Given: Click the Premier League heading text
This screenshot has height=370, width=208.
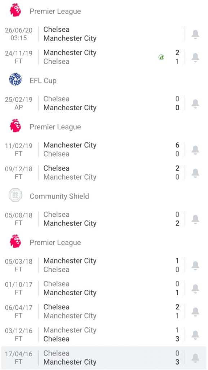Looking at the screenshot, I should pyautogui.click(x=55, y=11).
